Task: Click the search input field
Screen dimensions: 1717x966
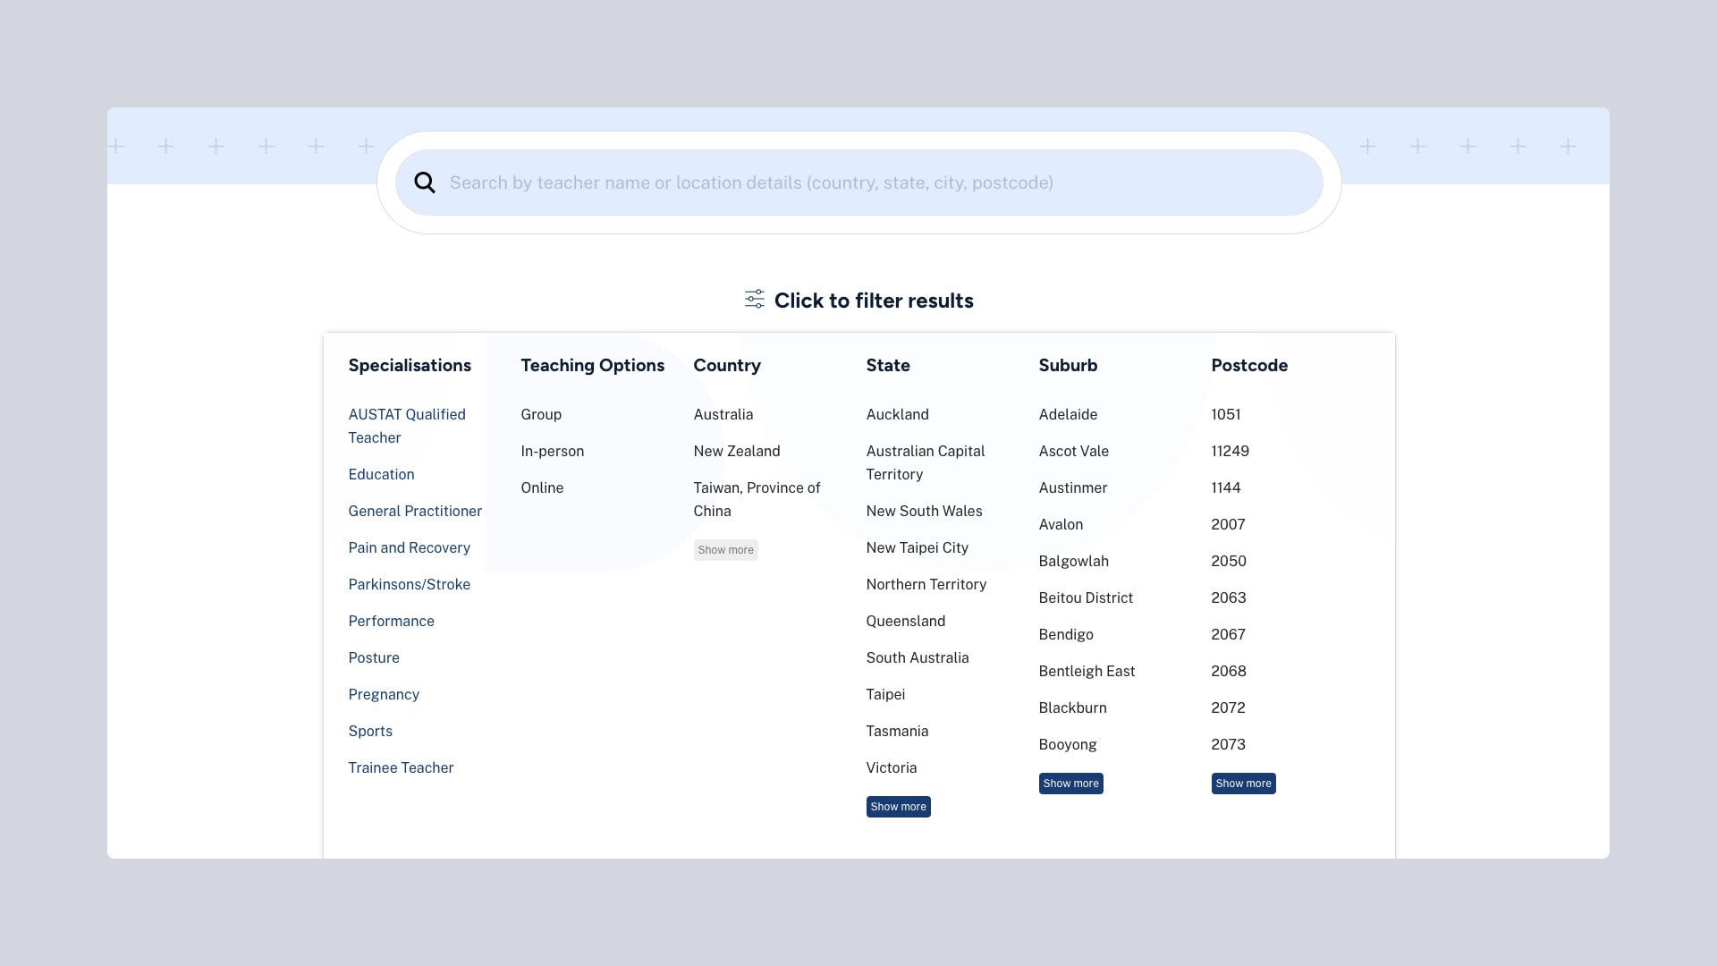Action: tap(858, 182)
